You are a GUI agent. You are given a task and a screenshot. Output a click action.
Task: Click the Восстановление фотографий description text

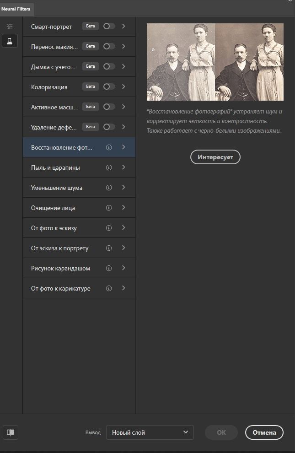click(x=214, y=121)
